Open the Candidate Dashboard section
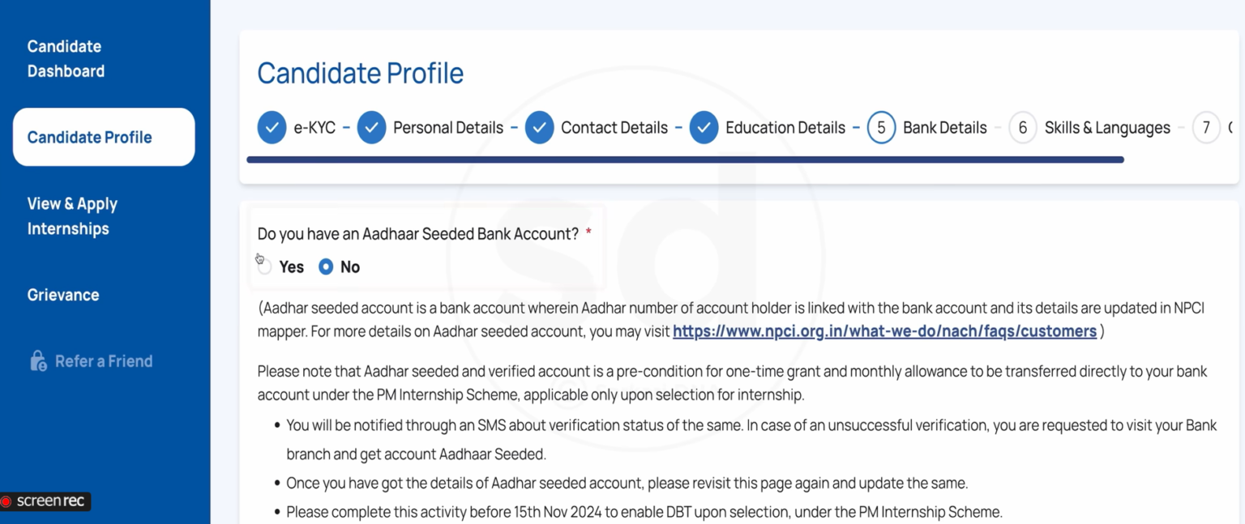1245x524 pixels. point(65,58)
